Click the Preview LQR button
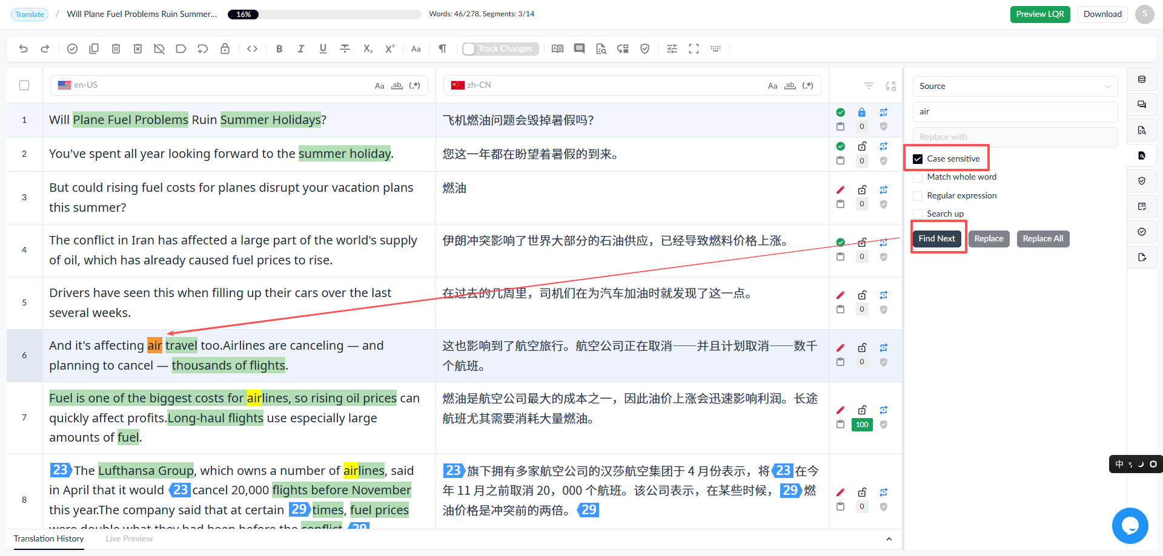Screen dimensions: 1163x556 (1040, 15)
